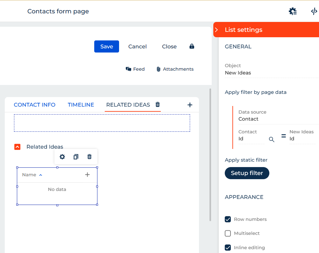Copy the list element

coord(76,157)
